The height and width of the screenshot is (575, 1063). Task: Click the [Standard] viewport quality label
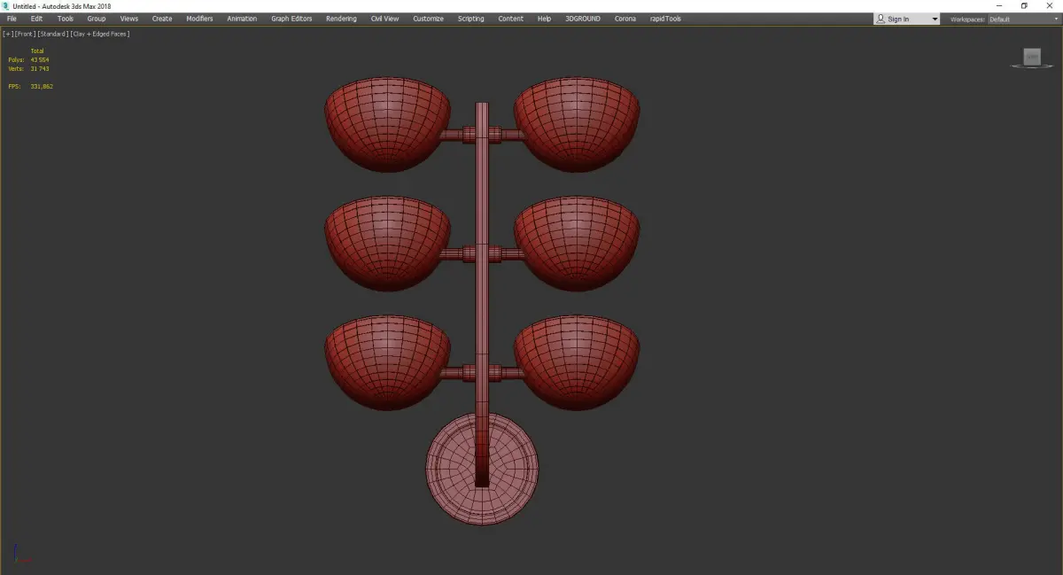pyautogui.click(x=52, y=34)
